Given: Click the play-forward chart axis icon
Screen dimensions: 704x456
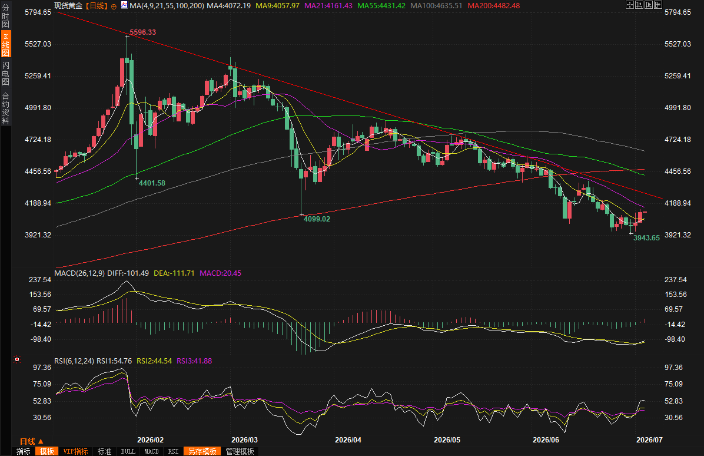Looking at the screenshot, I should pyautogui.click(x=649, y=5).
